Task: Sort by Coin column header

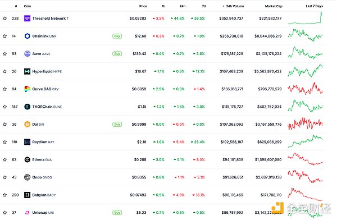Action: tap(28, 6)
